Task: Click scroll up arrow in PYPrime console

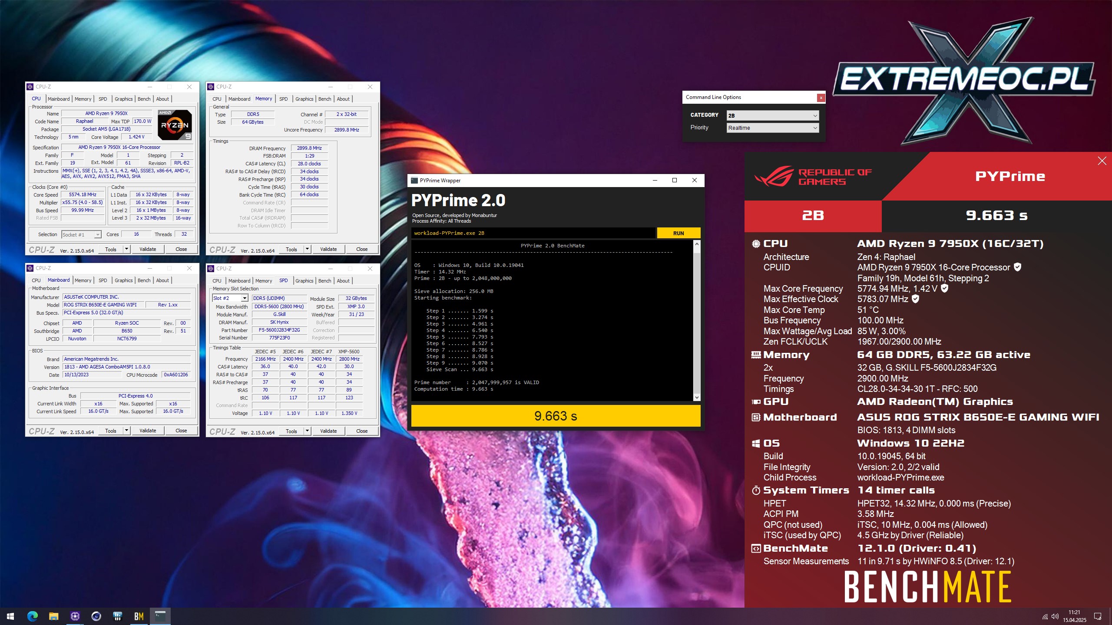Action: coord(697,244)
